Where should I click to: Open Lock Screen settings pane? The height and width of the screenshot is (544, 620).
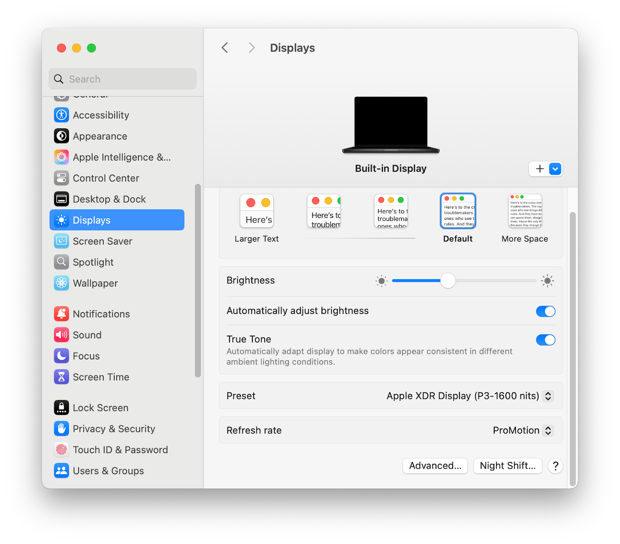(x=117, y=408)
